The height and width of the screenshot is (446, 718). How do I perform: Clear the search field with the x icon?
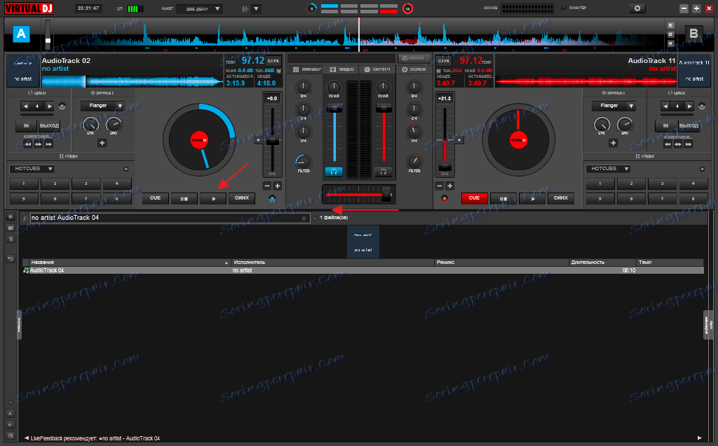point(304,218)
